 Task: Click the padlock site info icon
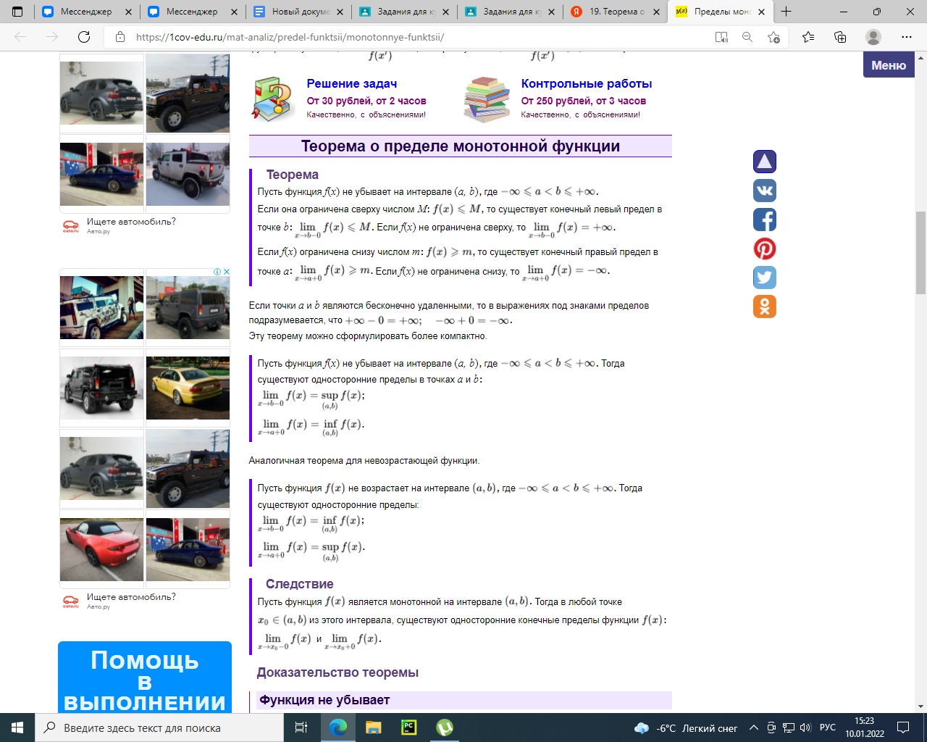click(x=120, y=37)
